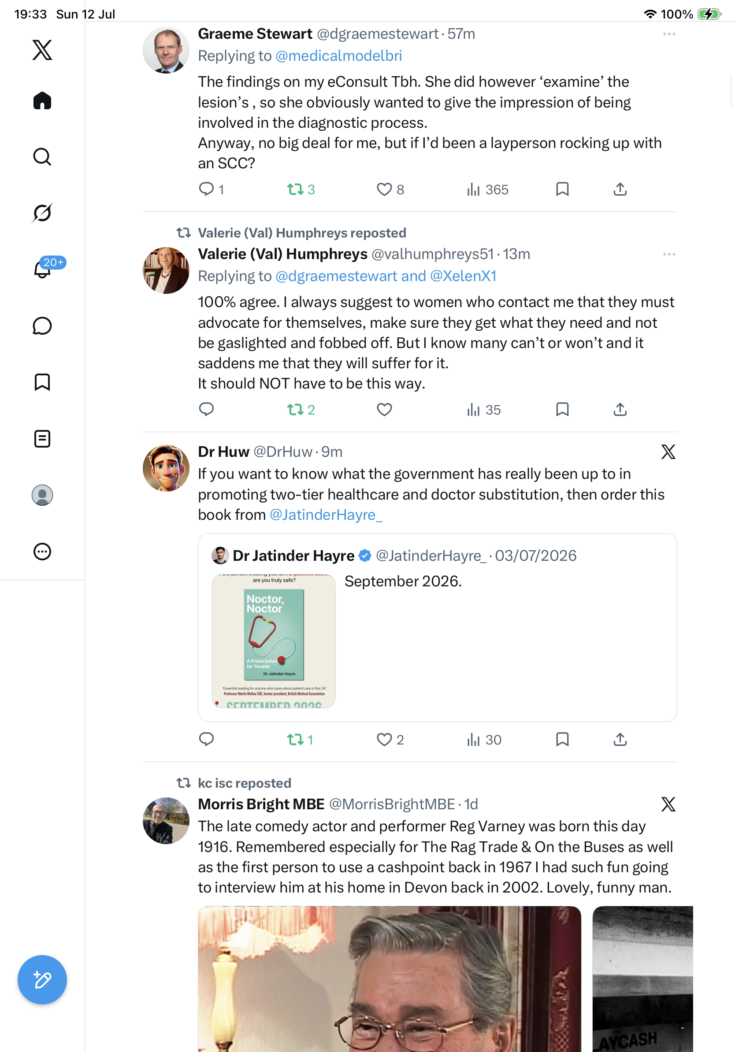This screenshot has width=735, height=1052.
Task: Open the @JatinderHayre_ mention in Dr Huw's post
Action: tap(326, 515)
